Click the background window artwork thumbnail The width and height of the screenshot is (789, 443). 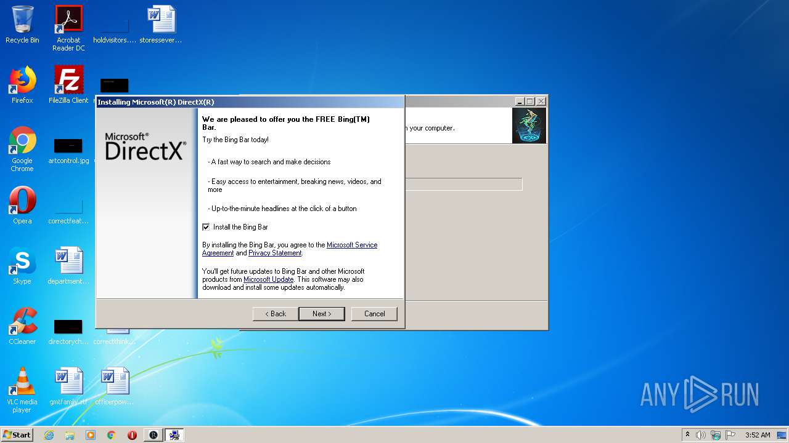pyautogui.click(x=529, y=126)
